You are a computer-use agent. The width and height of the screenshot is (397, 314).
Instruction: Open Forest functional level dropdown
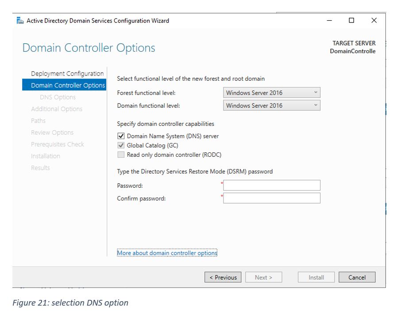271,93
